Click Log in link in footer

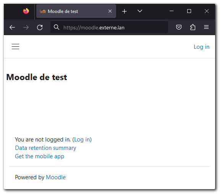point(82,140)
